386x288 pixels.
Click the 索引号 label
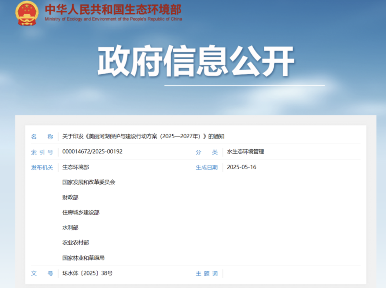tap(42, 152)
